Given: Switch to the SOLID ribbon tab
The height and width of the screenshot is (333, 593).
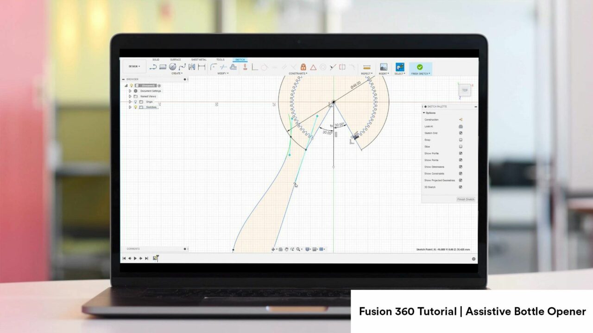Looking at the screenshot, I should 157,59.
